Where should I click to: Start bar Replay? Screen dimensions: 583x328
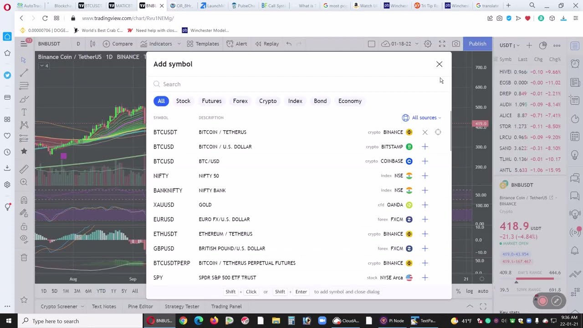(267, 44)
